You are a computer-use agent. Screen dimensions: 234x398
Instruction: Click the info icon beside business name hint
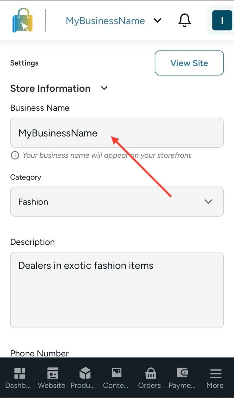[15, 155]
